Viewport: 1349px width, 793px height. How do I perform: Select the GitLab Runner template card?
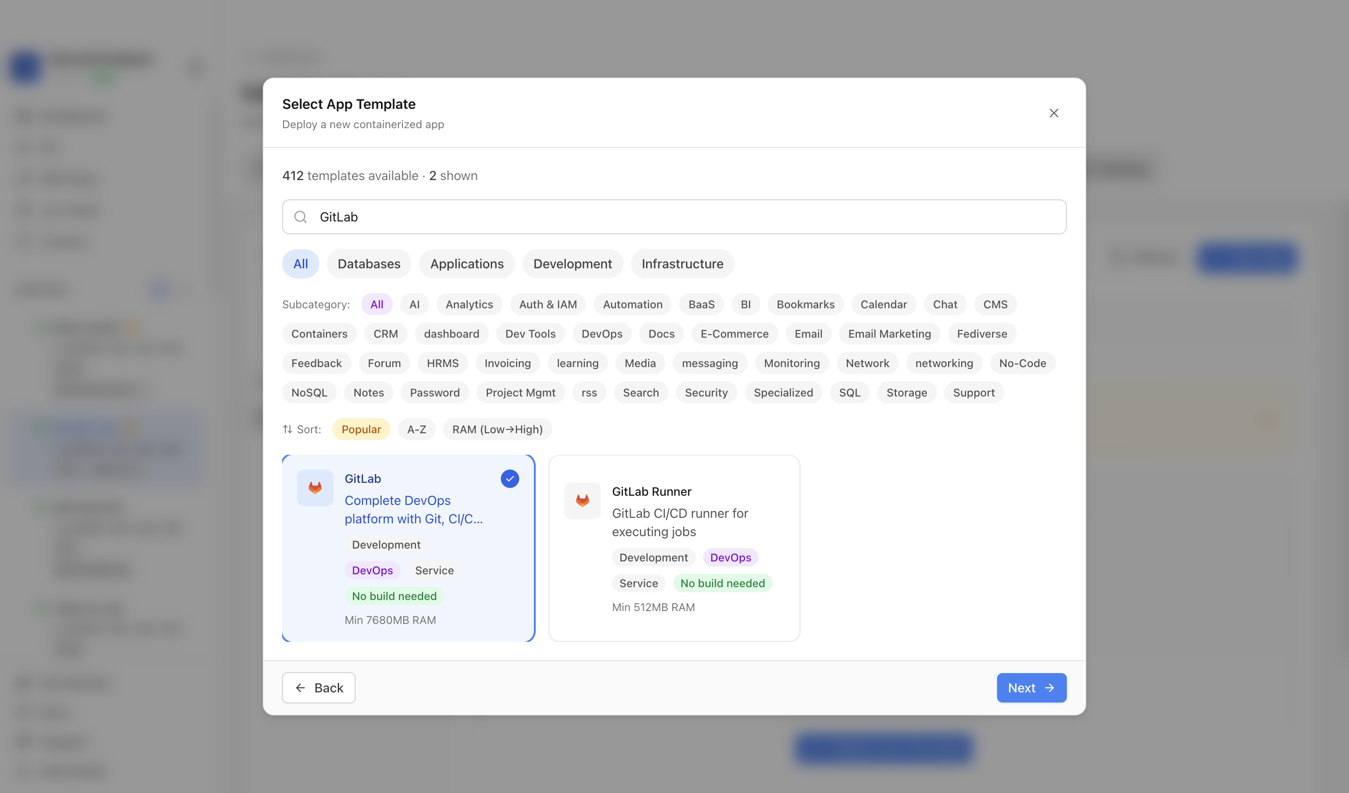coord(674,548)
